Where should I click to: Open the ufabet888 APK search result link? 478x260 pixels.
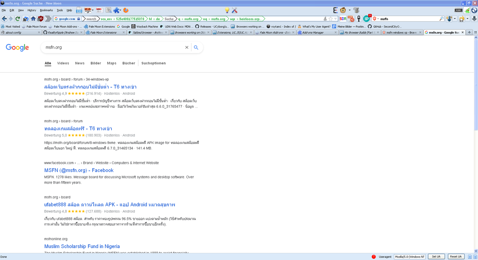click(x=110, y=204)
